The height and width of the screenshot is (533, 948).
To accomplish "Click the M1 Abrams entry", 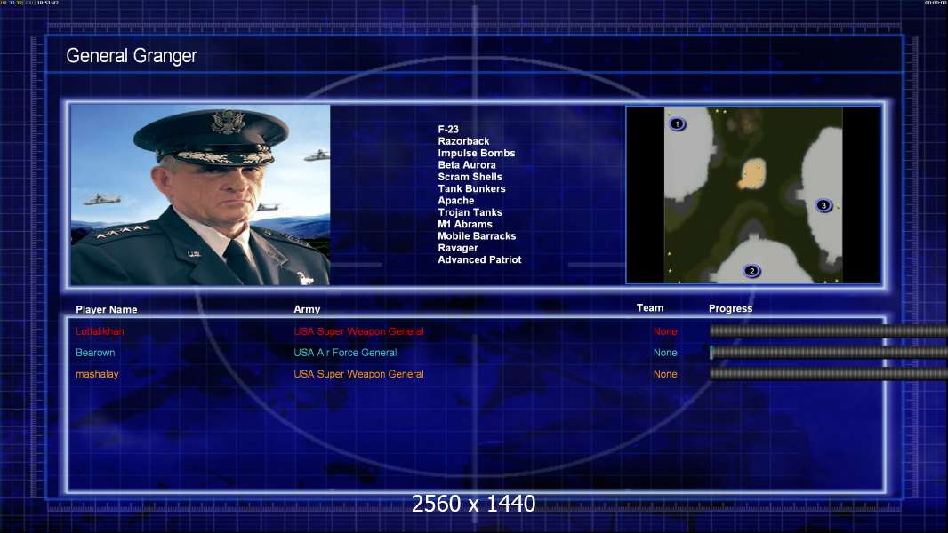I will click(x=465, y=224).
